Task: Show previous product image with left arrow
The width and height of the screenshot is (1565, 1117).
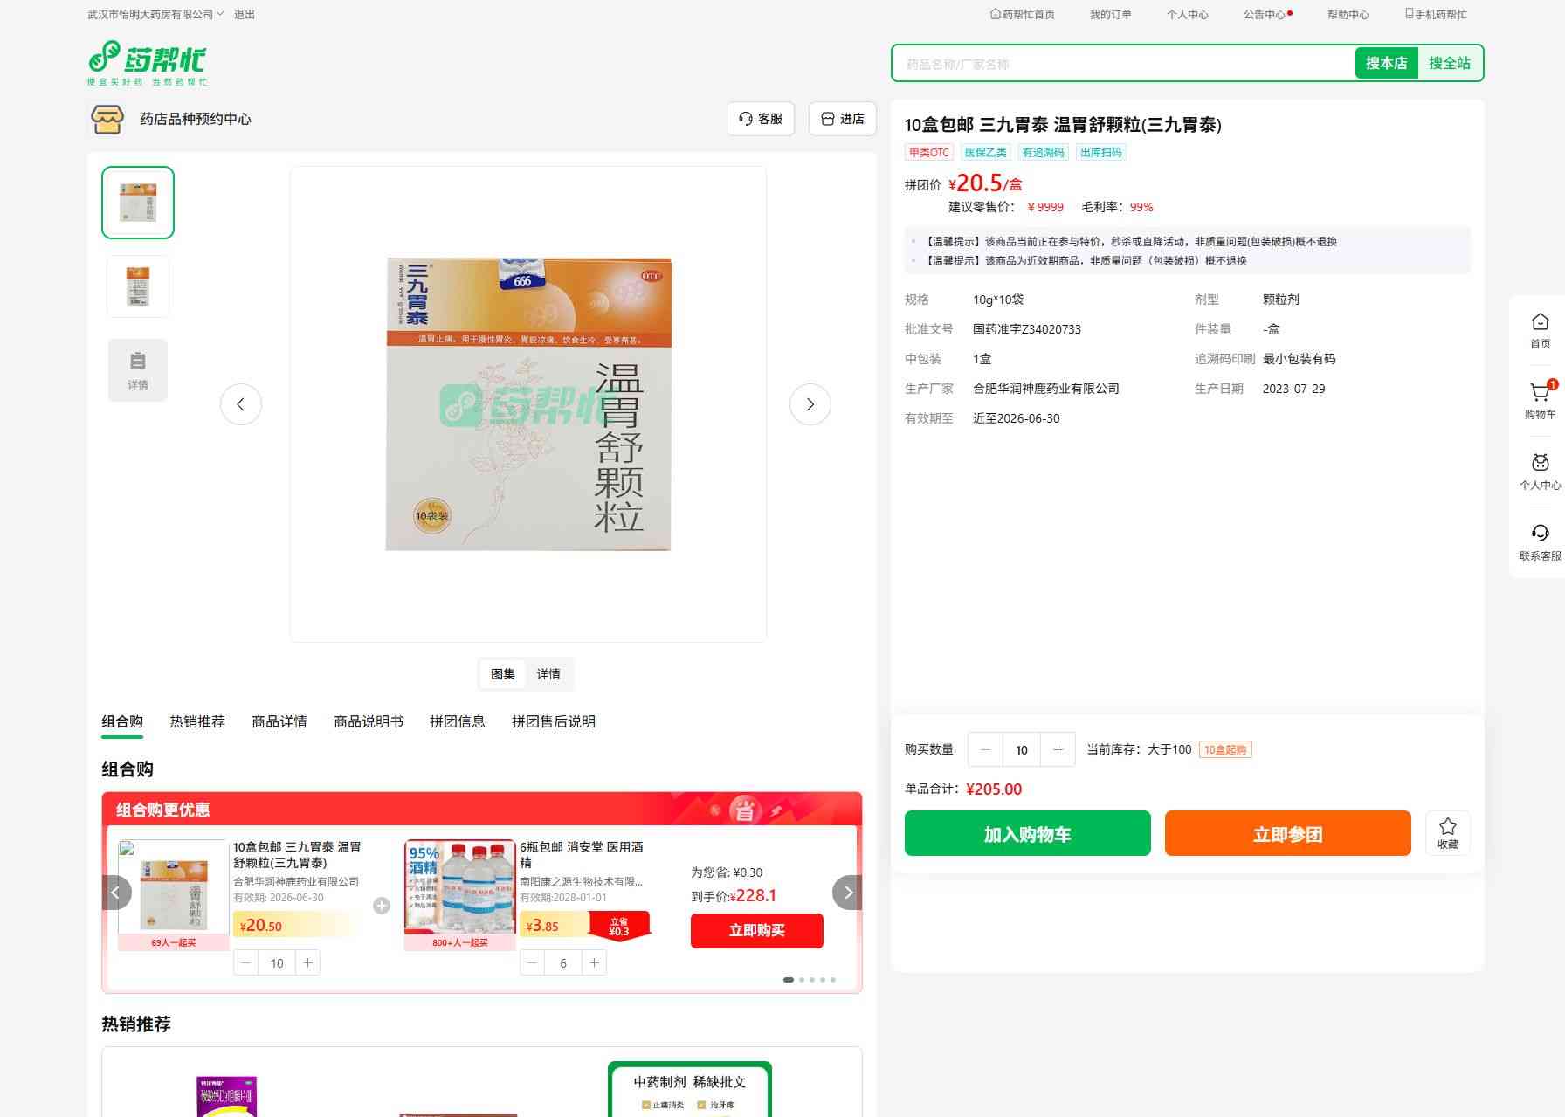Action: 240,404
